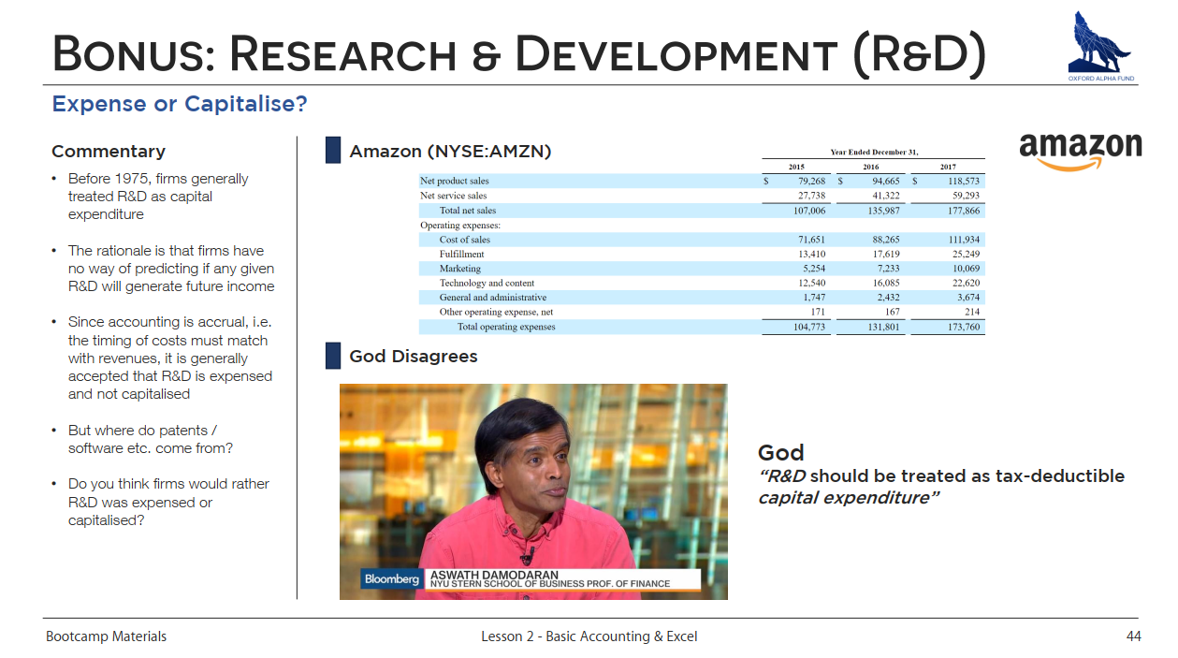This screenshot has height=658, width=1178.
Task: Click the page number 44
Action: click(1133, 636)
